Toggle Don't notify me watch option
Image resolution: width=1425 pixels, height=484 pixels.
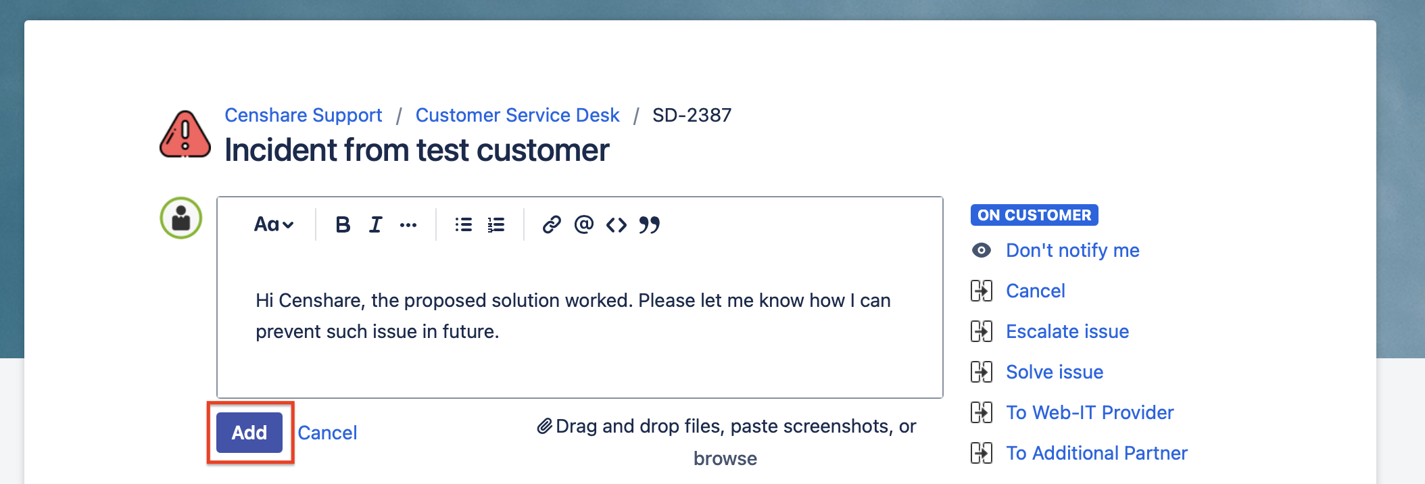[x=1072, y=250]
